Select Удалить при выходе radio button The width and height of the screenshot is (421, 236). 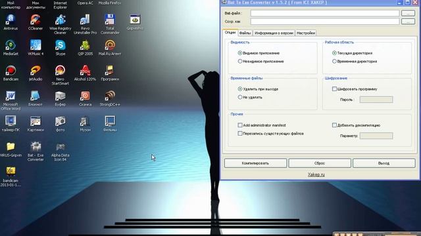[240, 89]
